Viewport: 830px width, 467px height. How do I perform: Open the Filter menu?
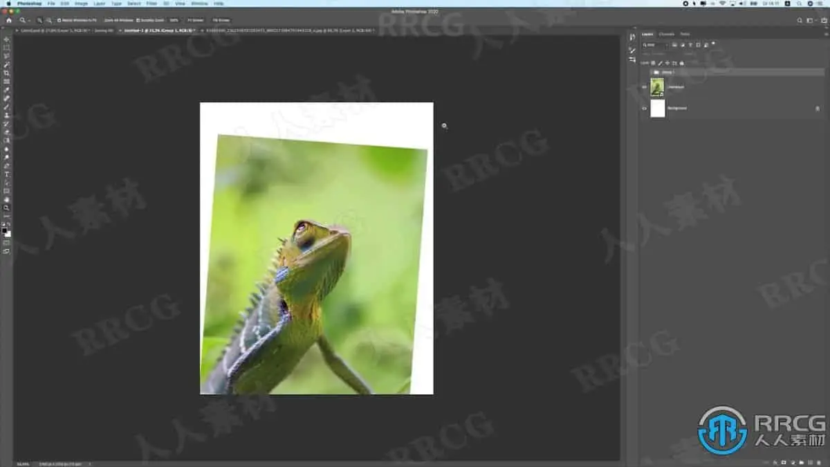tap(151, 3)
